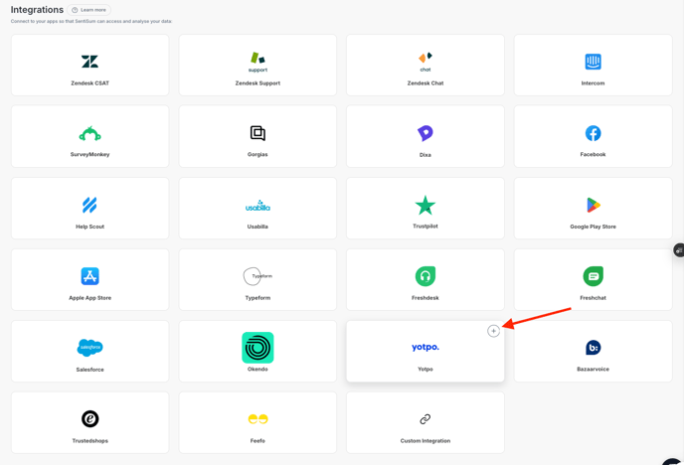Click the Trustedshops label text
This screenshot has height=465, width=684.
pyautogui.click(x=89, y=441)
